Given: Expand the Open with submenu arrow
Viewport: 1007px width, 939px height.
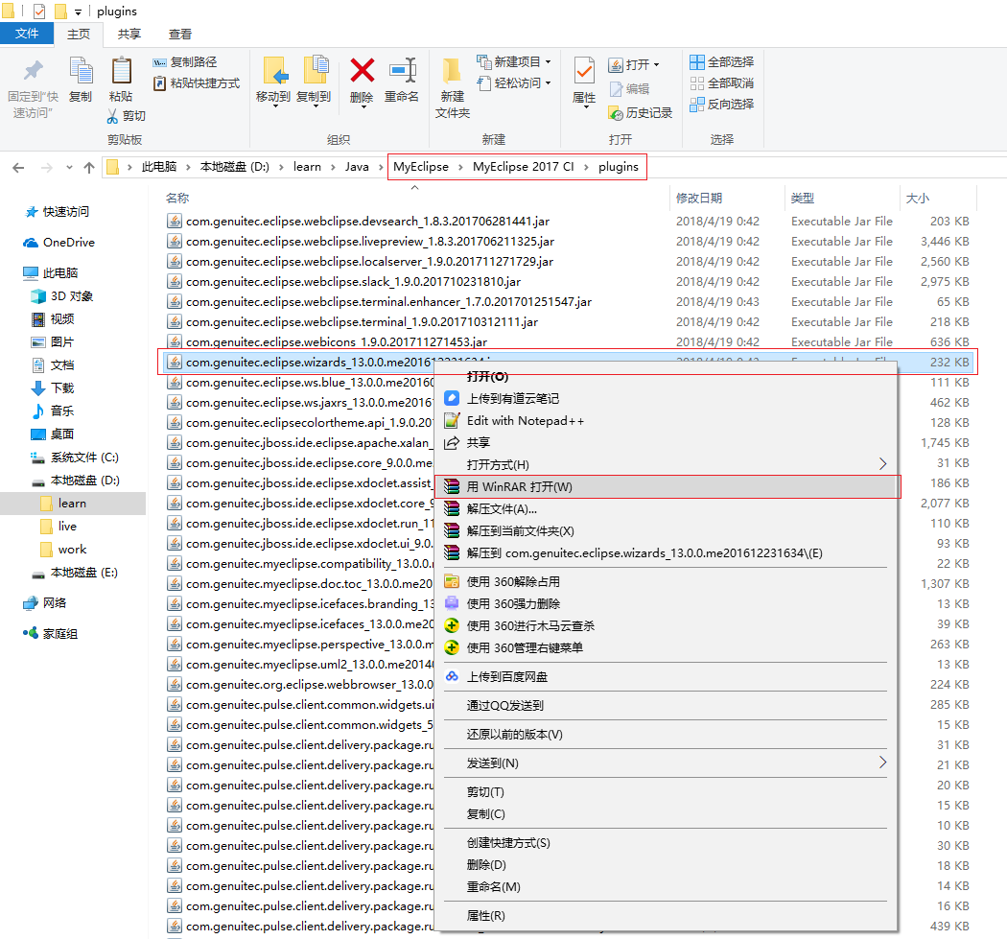Looking at the screenshot, I should point(883,463).
